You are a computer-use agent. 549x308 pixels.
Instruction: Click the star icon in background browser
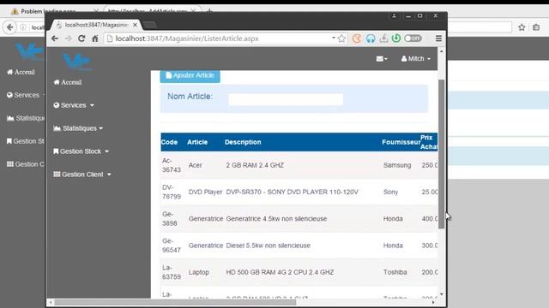pos(522,27)
